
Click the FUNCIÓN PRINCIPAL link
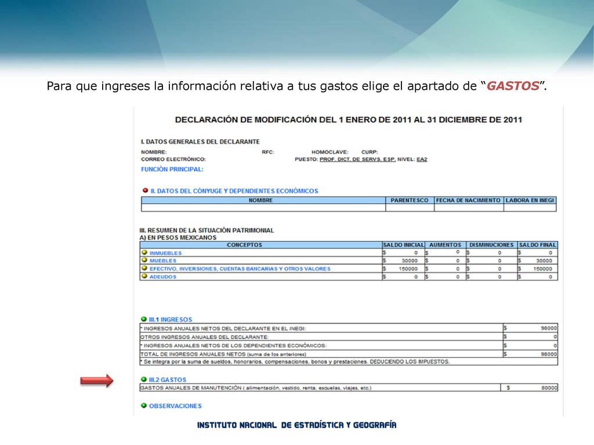(x=172, y=169)
